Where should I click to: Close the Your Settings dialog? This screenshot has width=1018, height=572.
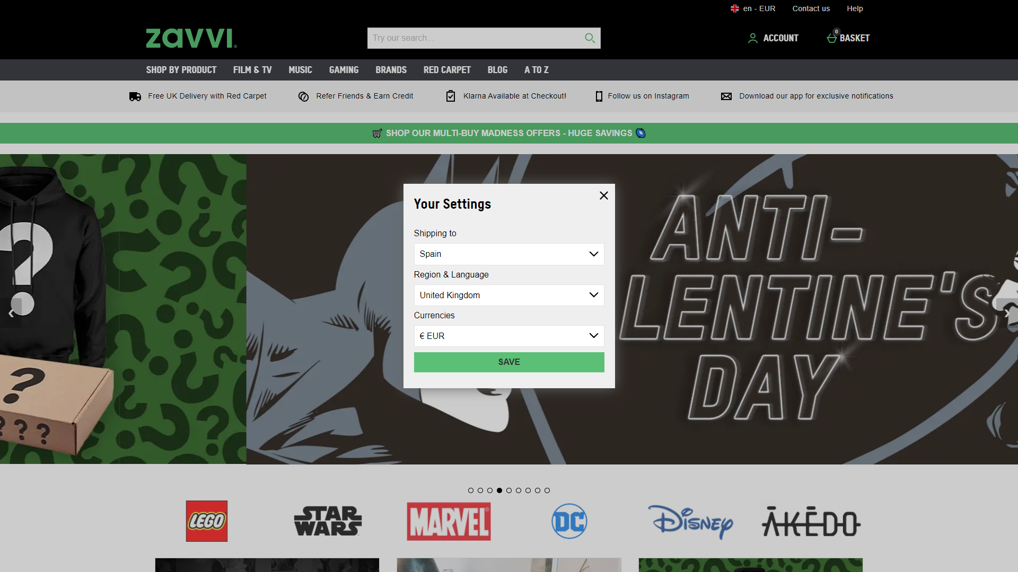click(x=603, y=195)
